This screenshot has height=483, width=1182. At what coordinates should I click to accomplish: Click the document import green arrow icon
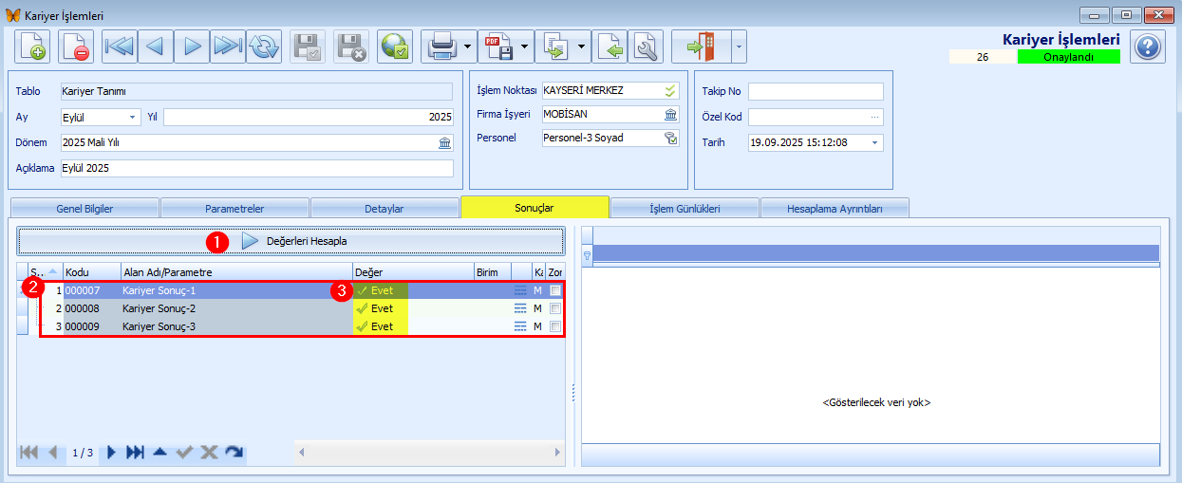(610, 46)
